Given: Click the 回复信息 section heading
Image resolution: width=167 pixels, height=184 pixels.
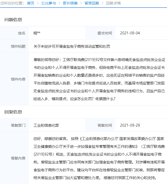Looking at the screenshot, I should [13, 112].
